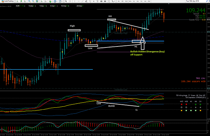Select the standard cursor tool
This screenshot has width=210, height=136.
pos(66,1)
